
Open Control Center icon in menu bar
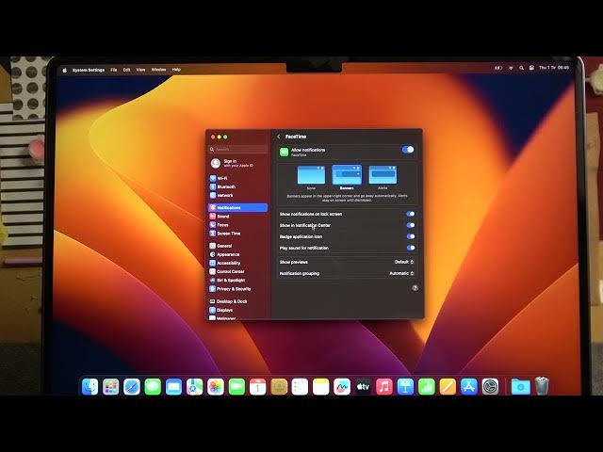pyautogui.click(x=531, y=68)
